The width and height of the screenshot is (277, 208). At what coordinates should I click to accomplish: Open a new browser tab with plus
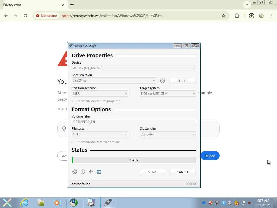72,5
